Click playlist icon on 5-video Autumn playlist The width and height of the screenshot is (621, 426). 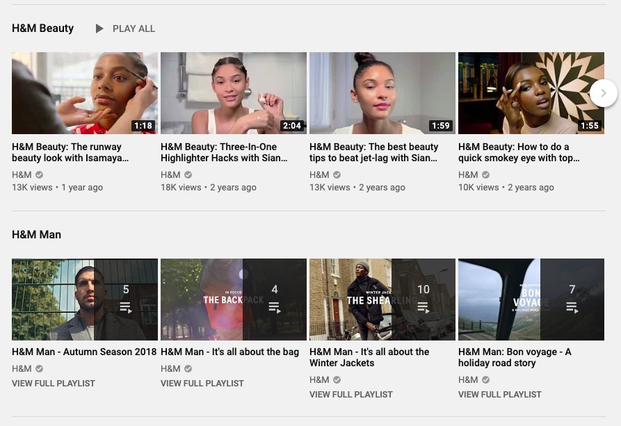pyautogui.click(x=126, y=307)
